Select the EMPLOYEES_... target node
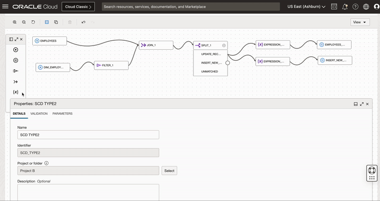380x201 pixels. point(334,45)
